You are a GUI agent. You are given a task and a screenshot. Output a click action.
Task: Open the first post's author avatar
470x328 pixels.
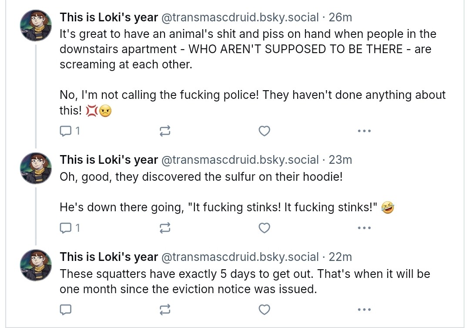(36, 26)
